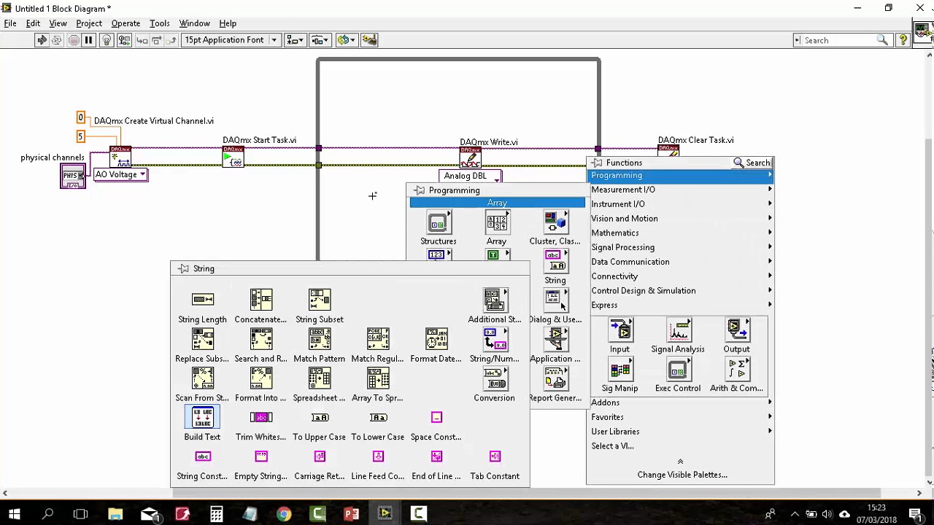Open the Operate menu

[x=126, y=23]
